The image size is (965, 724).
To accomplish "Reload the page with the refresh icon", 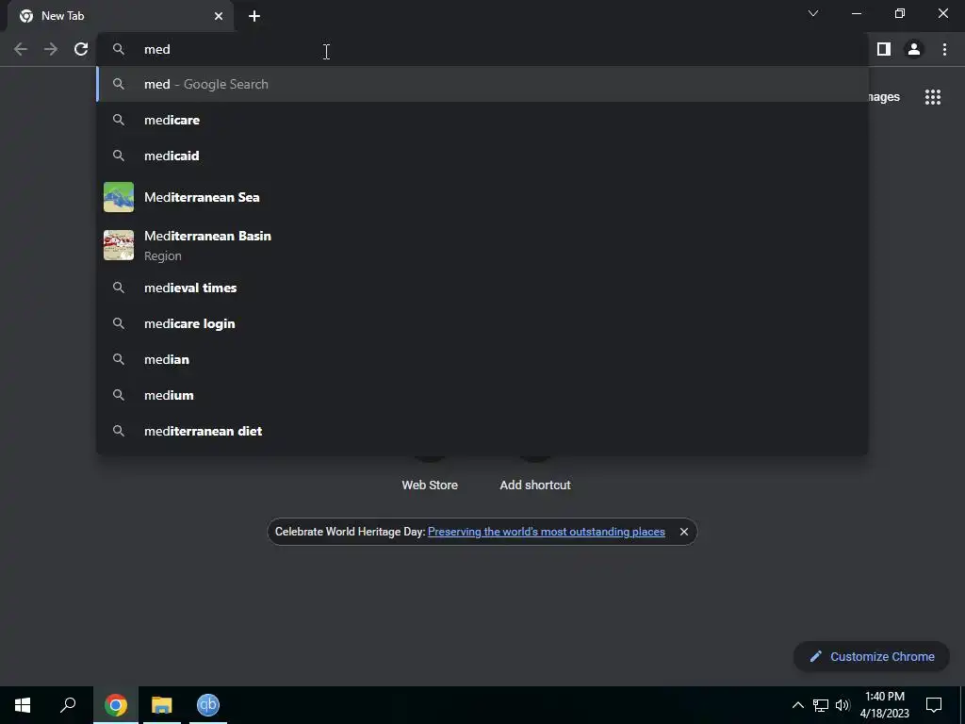I will pos(81,49).
